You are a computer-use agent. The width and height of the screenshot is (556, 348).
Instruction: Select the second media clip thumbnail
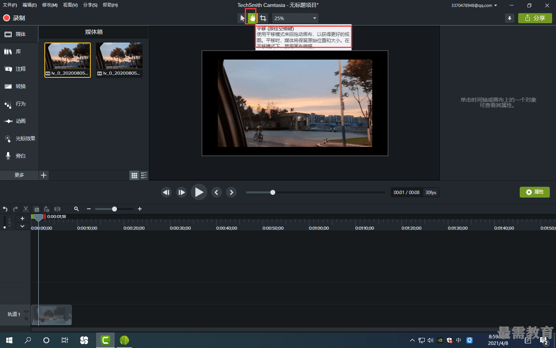119,60
